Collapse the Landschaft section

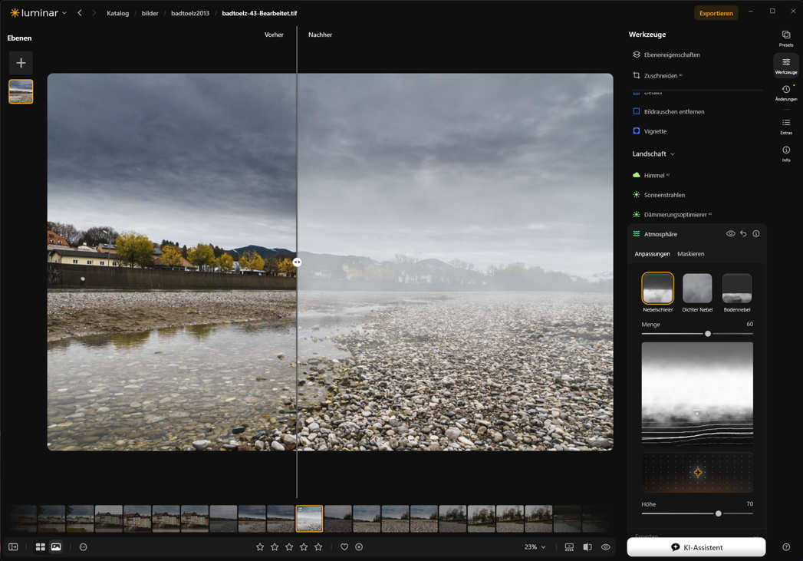(x=653, y=153)
